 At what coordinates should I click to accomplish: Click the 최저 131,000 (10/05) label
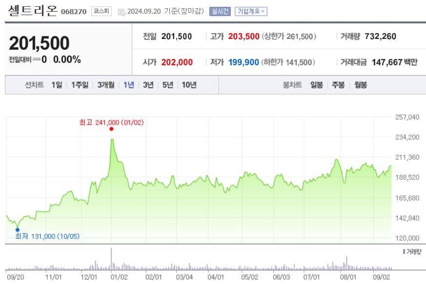(x=47, y=236)
